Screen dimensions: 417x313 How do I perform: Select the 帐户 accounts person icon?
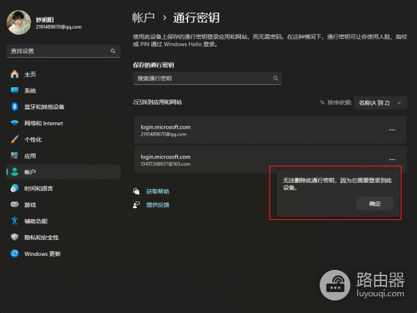(x=15, y=172)
